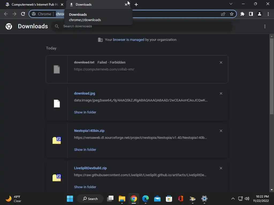Screen dimensions: 274x205
Task: Click the sourceforge Nestopia source URL
Action: click(x=140, y=137)
